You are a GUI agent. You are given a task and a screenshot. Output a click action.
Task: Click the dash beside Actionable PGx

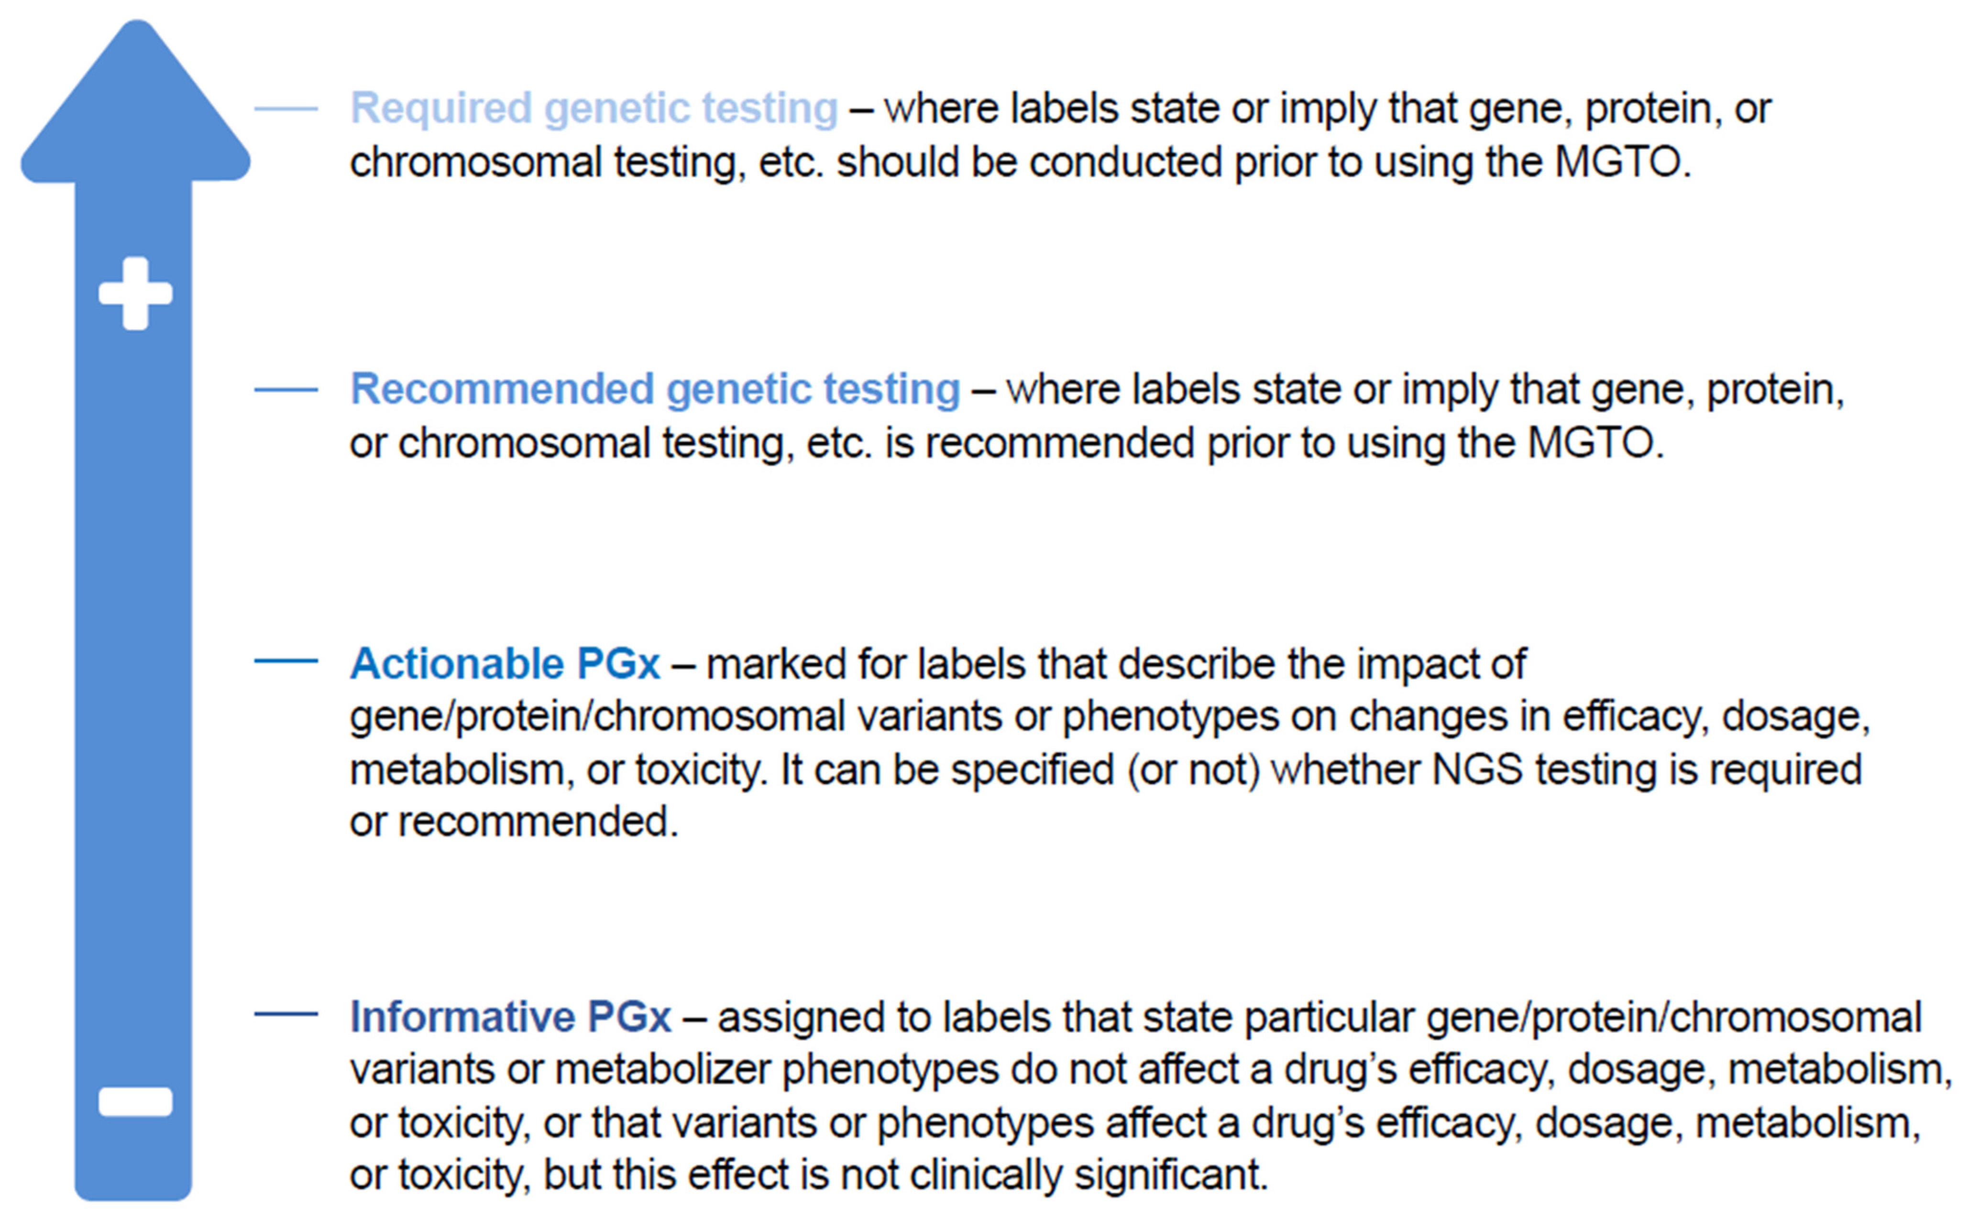(286, 661)
